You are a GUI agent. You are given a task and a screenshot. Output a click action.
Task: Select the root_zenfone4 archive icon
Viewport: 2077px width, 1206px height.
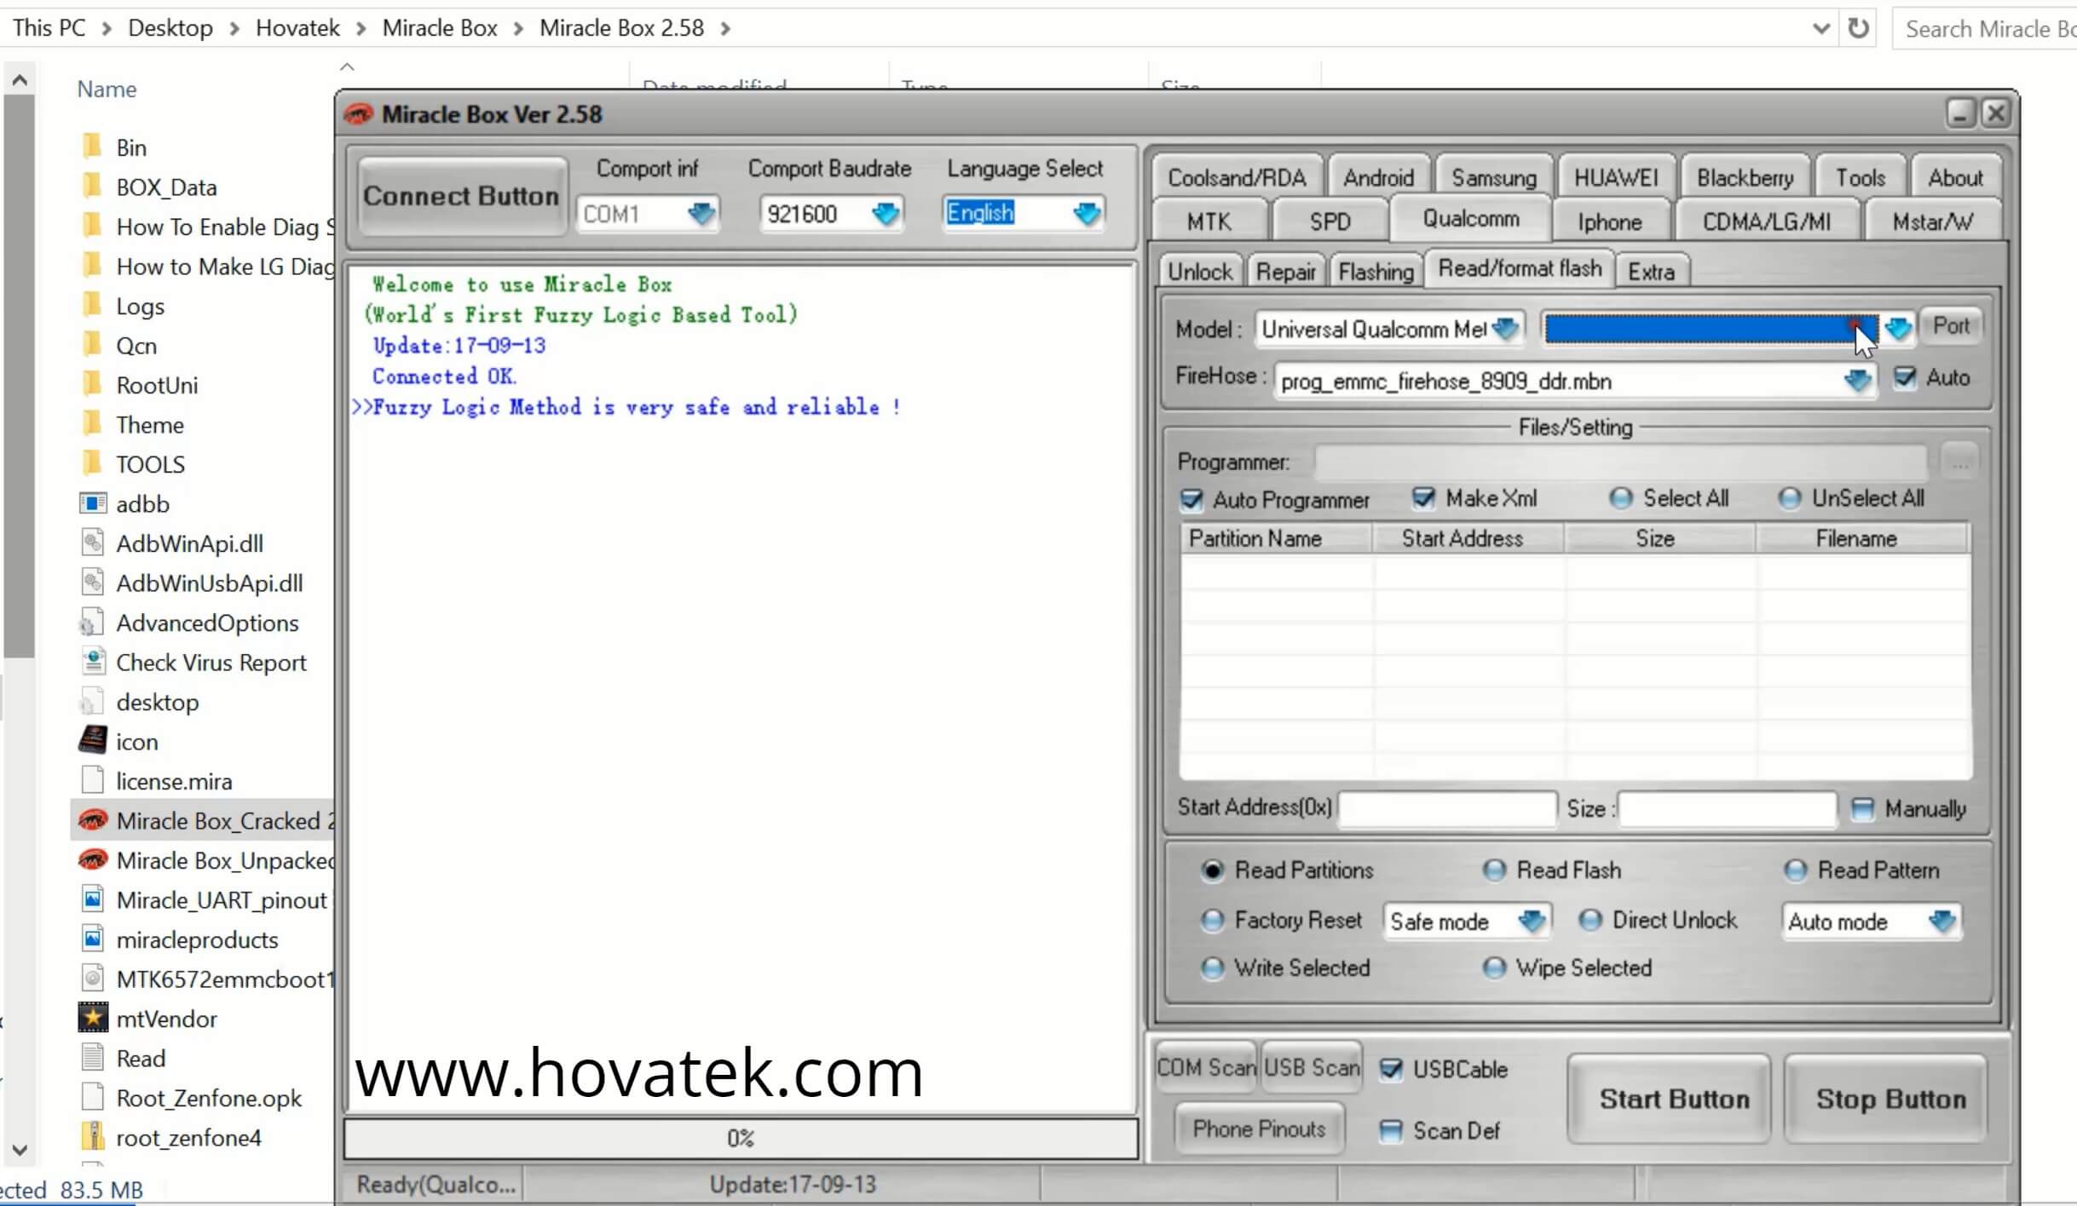[x=92, y=1136]
